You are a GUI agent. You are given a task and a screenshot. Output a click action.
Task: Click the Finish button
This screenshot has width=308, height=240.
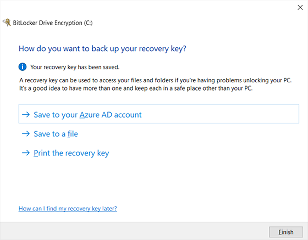(286, 232)
